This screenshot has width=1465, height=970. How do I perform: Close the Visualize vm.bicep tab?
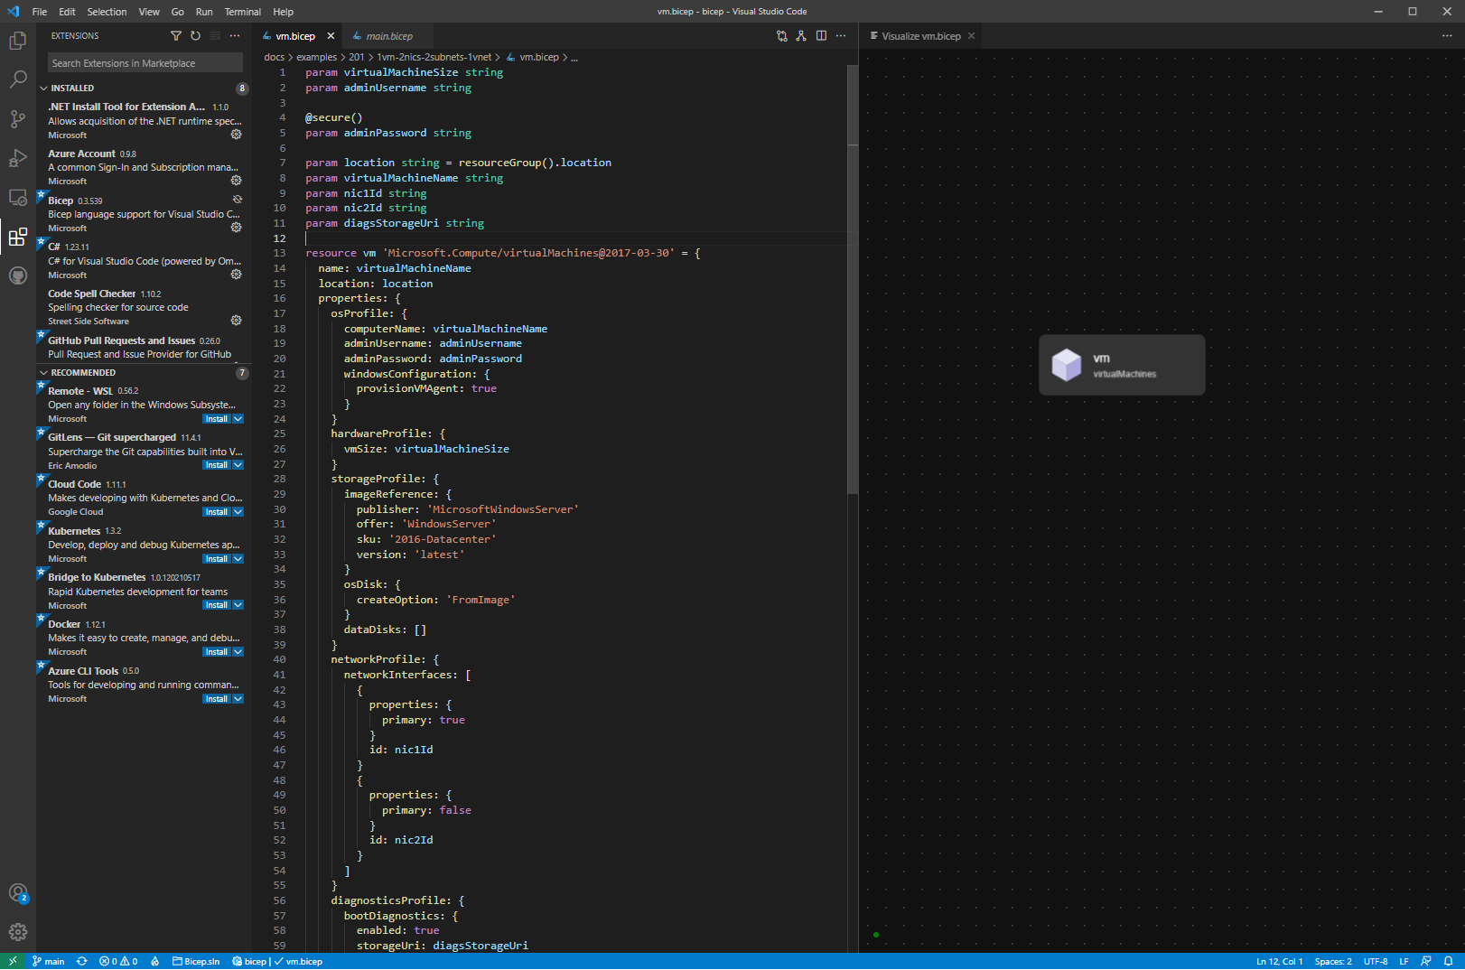971,36
